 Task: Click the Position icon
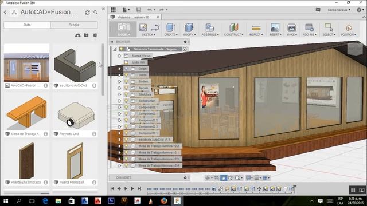(x=349, y=27)
